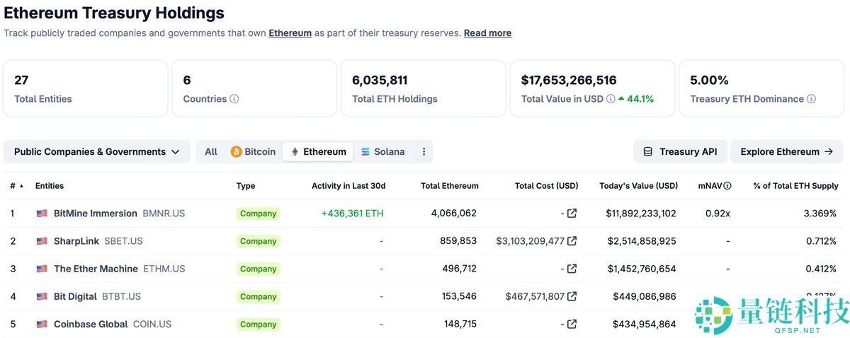Click Activity in Last 30d header

tap(348, 186)
